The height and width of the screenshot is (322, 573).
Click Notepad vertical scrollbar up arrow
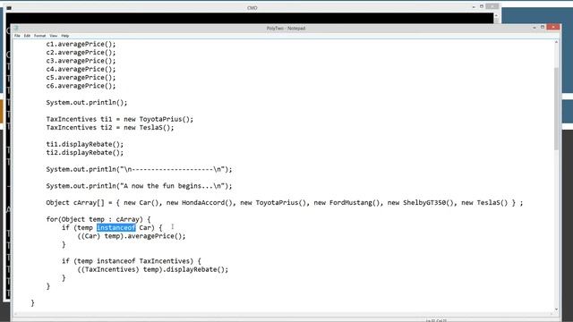[557, 42]
